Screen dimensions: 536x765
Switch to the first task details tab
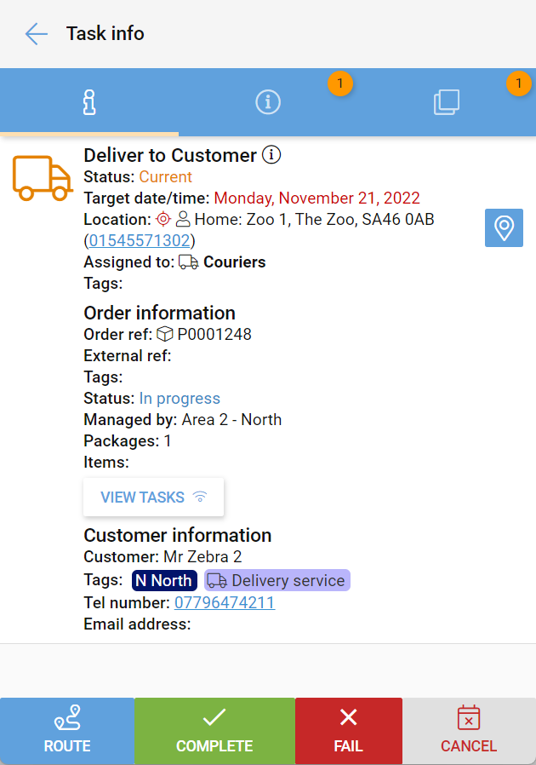click(89, 102)
